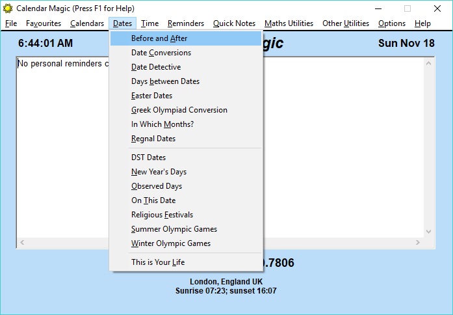
Task: Click the reminders list vertical scrollbar down arrow
Action: 429,231
